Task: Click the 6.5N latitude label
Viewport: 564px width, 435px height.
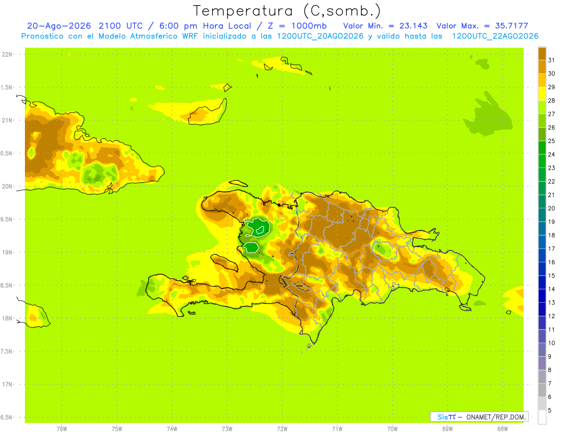Action: coord(7,418)
